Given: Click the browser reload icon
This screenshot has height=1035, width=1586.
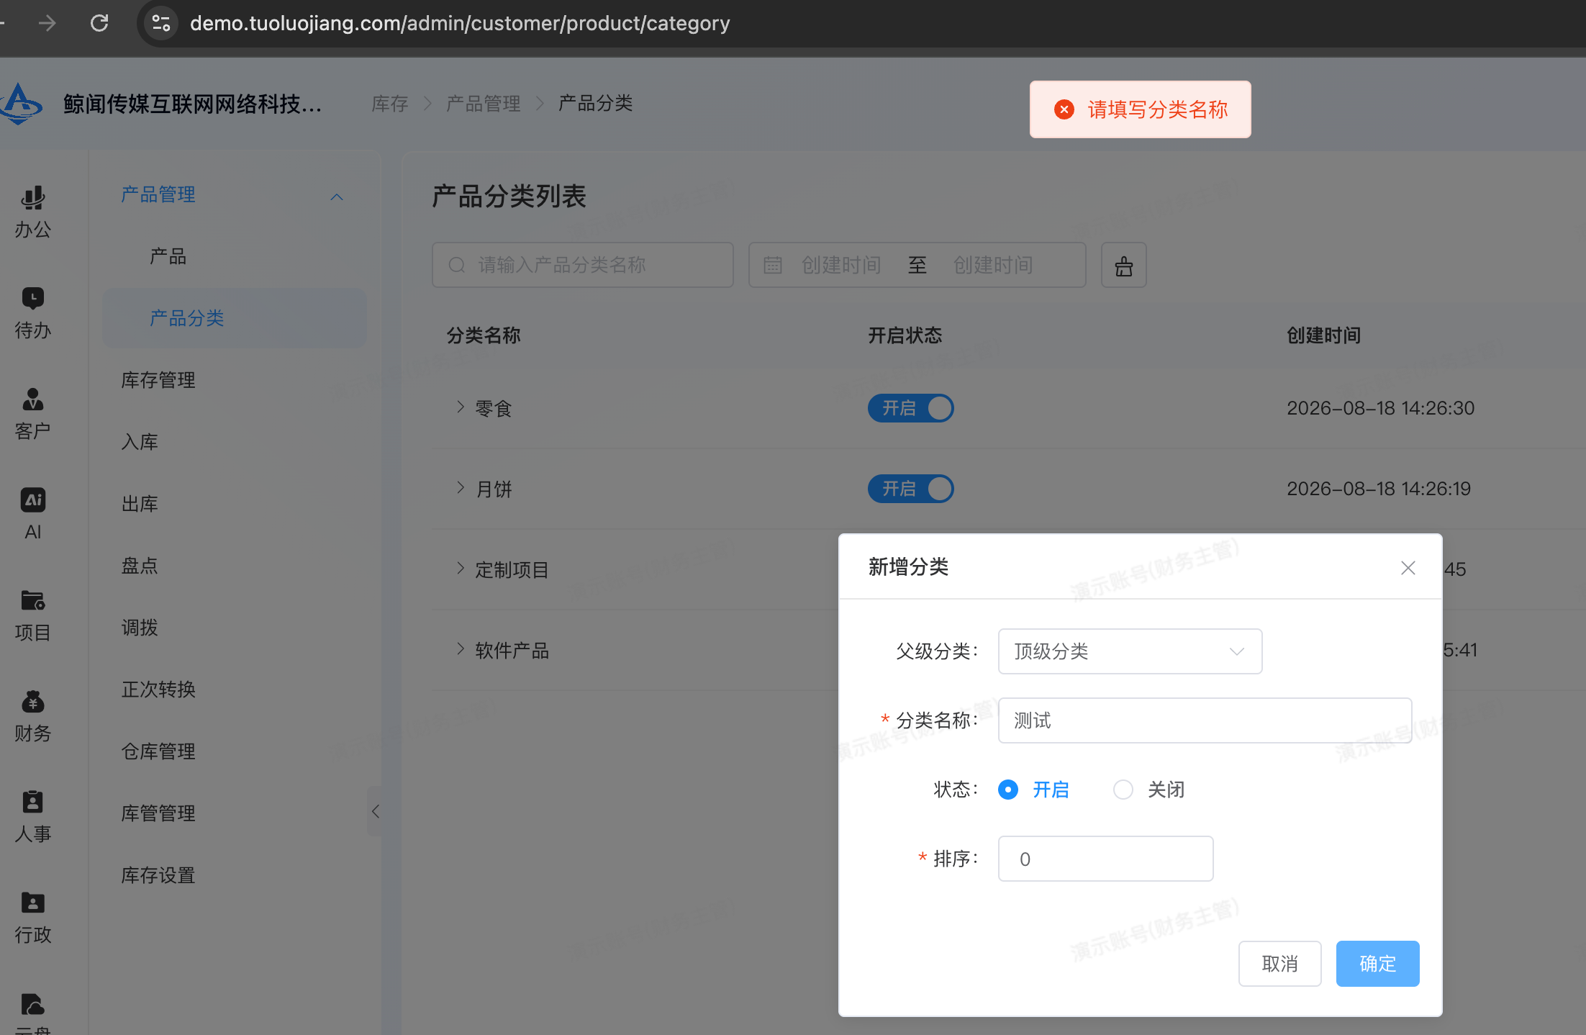Looking at the screenshot, I should point(99,23).
